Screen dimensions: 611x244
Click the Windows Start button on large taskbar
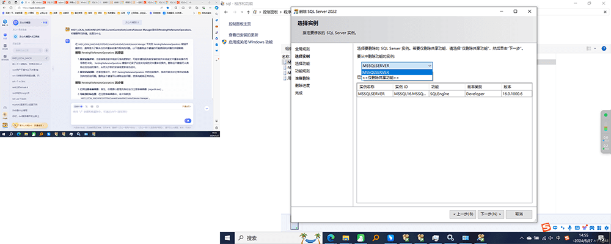pos(227,237)
